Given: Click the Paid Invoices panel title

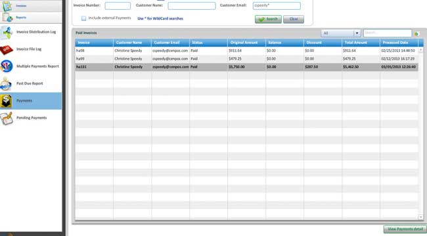Looking at the screenshot, I should pos(86,33).
